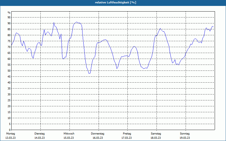Screen dimensions: 226x141
Task: Click the 'Freitag' day label
Action: coord(127,134)
